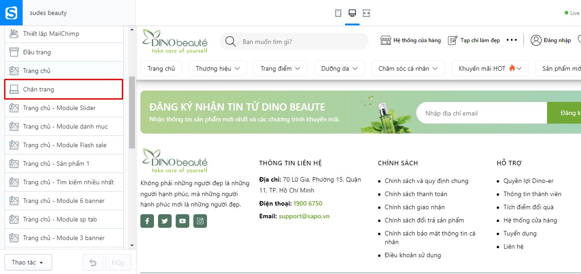
Task: Select Trang chủ - Module 3 banner
Action: tap(64, 238)
